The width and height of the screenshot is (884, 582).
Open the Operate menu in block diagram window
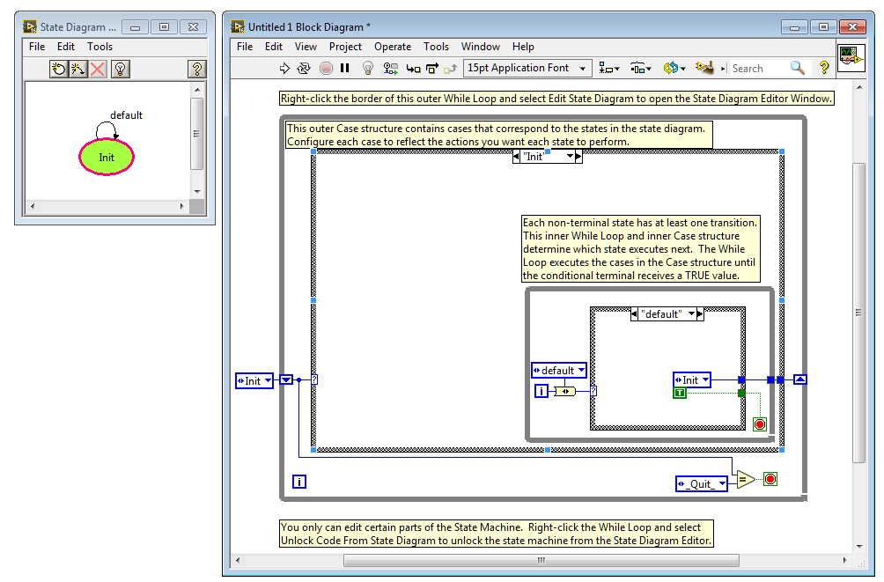pos(393,47)
